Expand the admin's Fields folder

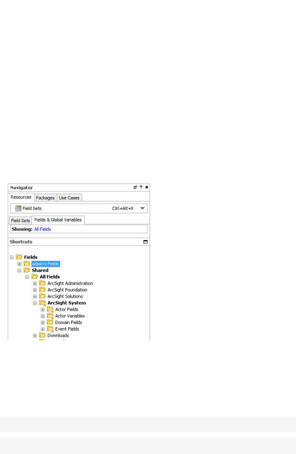tap(19, 264)
